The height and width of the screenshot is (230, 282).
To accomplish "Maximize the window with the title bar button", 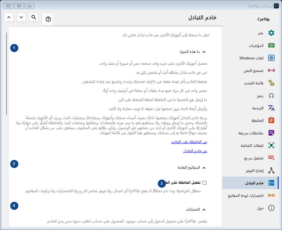I will 19,6.
